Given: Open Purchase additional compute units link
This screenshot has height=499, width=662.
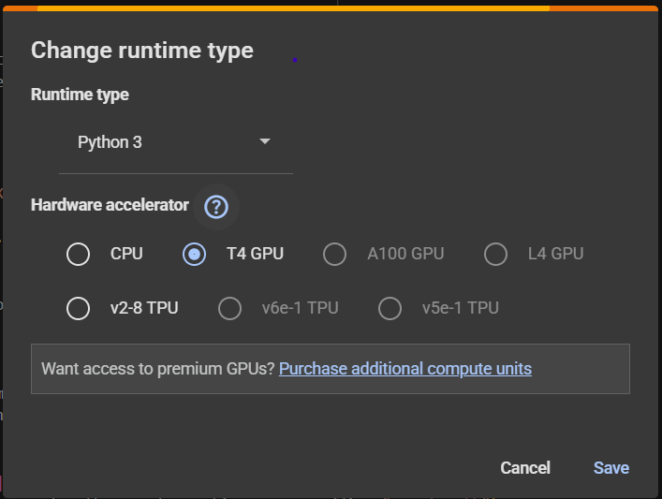Looking at the screenshot, I should (405, 369).
